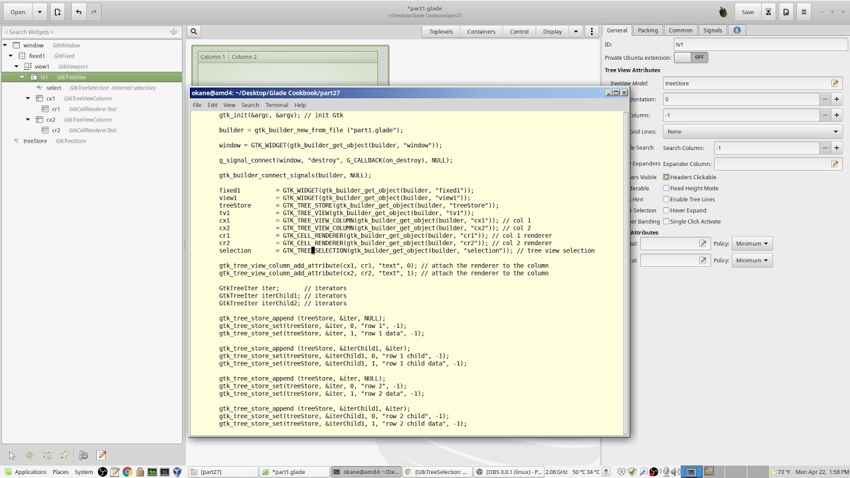Launch Chrome from the panel

(127, 472)
